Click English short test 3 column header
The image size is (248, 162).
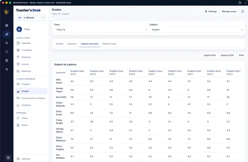[x=233, y=72]
